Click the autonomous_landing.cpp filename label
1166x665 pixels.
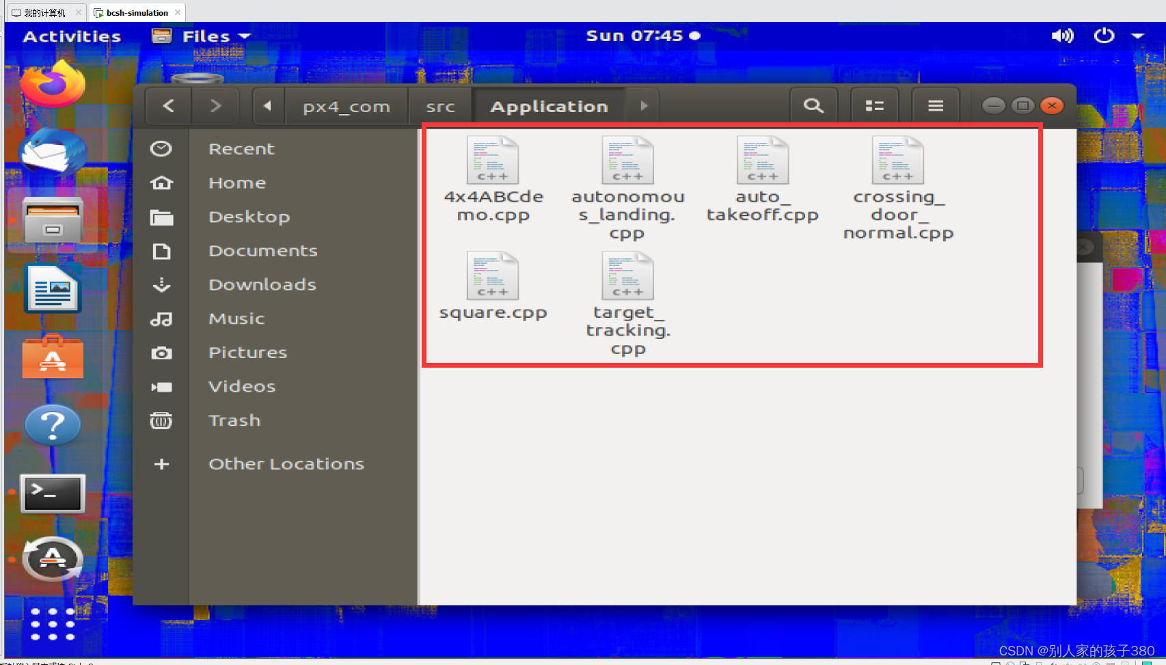[628, 215]
